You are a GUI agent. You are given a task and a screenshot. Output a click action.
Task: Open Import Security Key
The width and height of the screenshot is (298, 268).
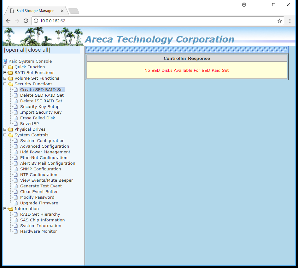[41, 112]
